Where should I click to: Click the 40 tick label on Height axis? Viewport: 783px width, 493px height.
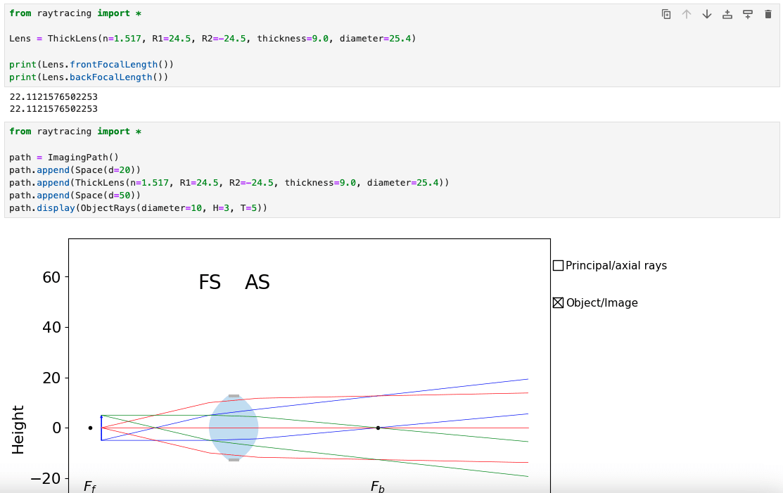pos(51,327)
